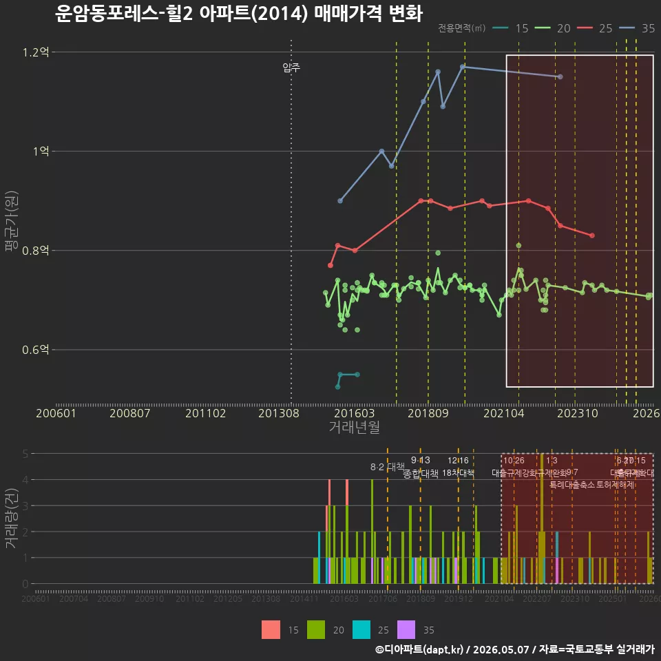Click the 202501 label on the volume chart axis
The width and height of the screenshot is (661, 661).
click(x=613, y=598)
